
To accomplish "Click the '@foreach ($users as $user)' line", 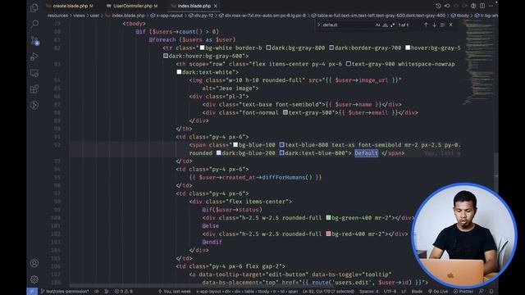I will pos(192,40).
